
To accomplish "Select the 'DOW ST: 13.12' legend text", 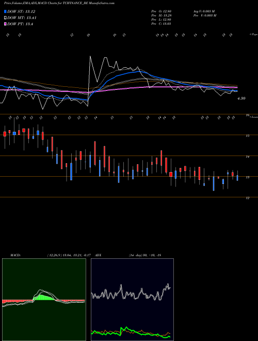I will 21,11.
